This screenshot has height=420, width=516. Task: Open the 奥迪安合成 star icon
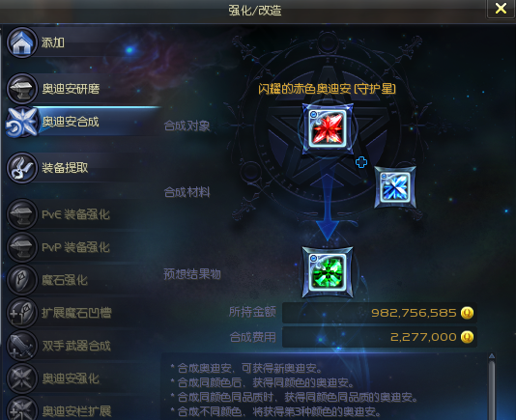coord(21,122)
